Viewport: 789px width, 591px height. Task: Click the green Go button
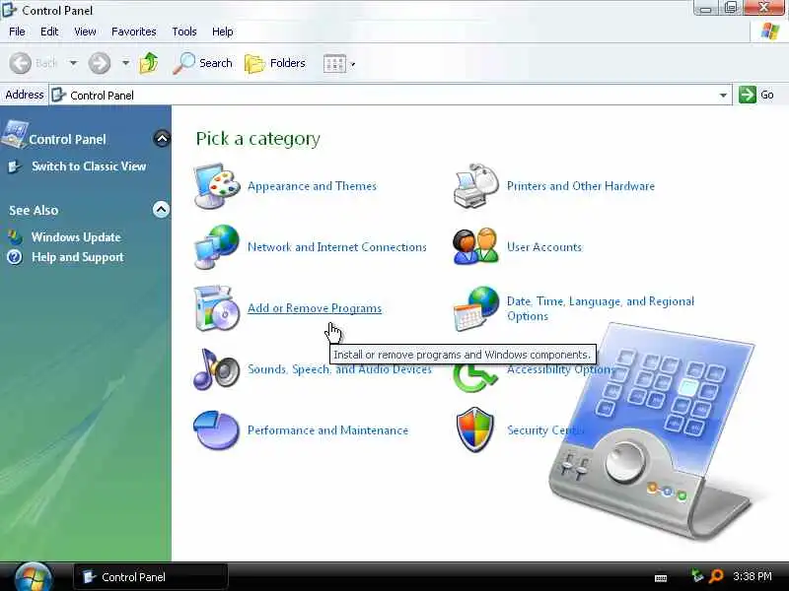coord(756,95)
